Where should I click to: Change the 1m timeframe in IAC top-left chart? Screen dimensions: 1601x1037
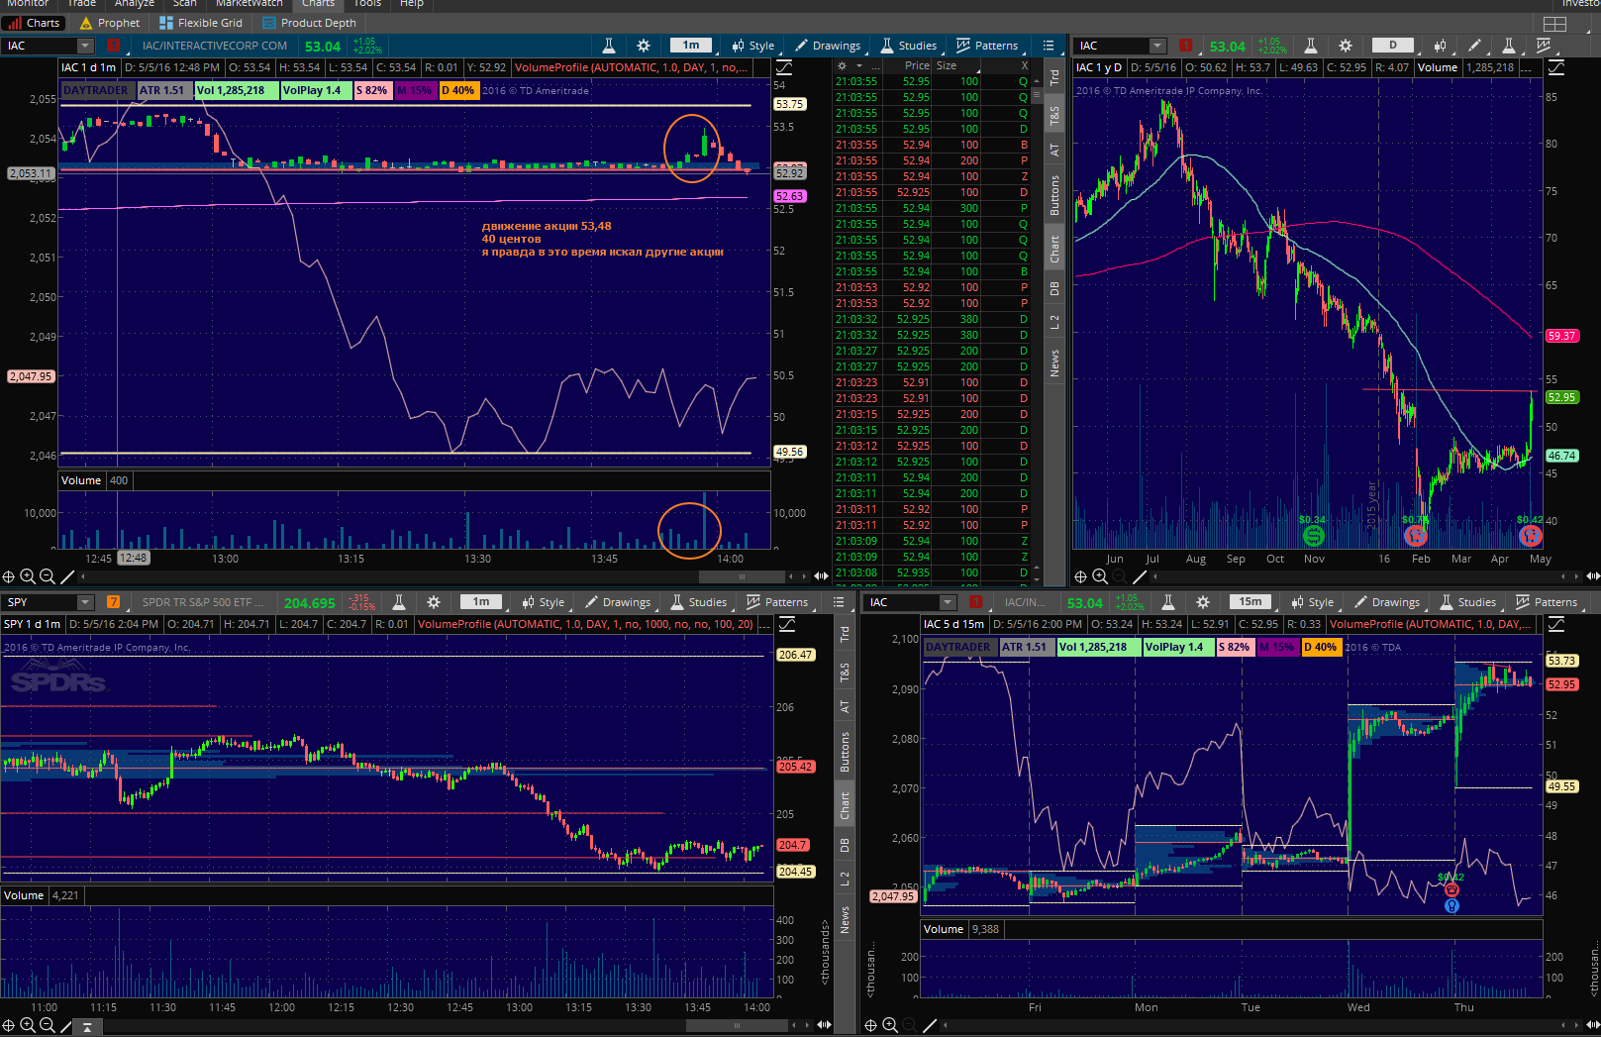click(x=691, y=46)
